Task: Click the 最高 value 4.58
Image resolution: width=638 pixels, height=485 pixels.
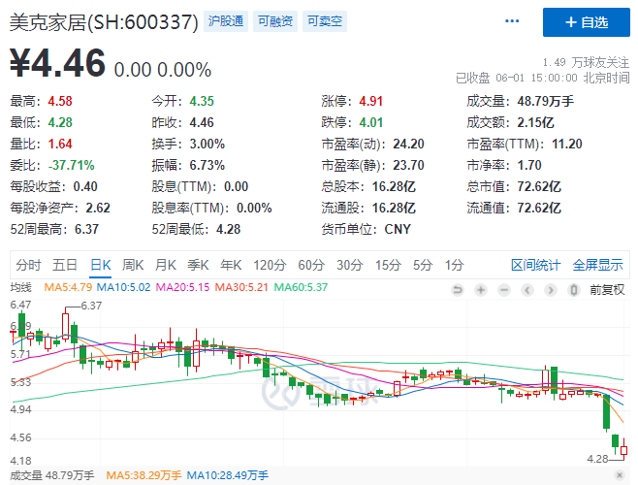Action: tap(60, 101)
